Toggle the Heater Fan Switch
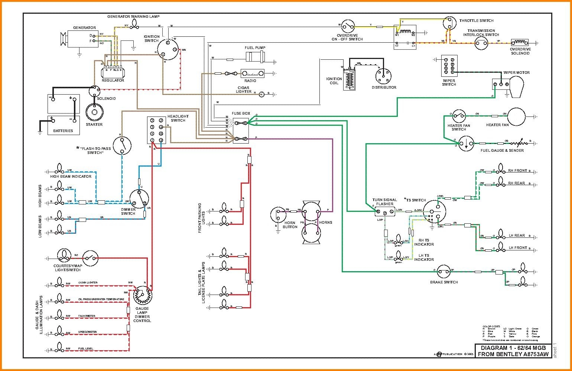This screenshot has height=371, width=572. (459, 116)
